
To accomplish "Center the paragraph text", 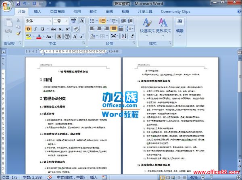I will tap(99, 29).
